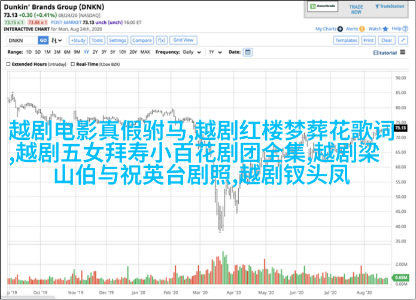The image size is (416, 300).
Task: Click the 73.15 x 1 bid quote
Action: click(x=14, y=23)
